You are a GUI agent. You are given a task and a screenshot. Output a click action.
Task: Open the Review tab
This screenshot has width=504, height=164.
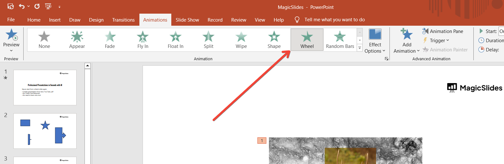click(x=239, y=20)
